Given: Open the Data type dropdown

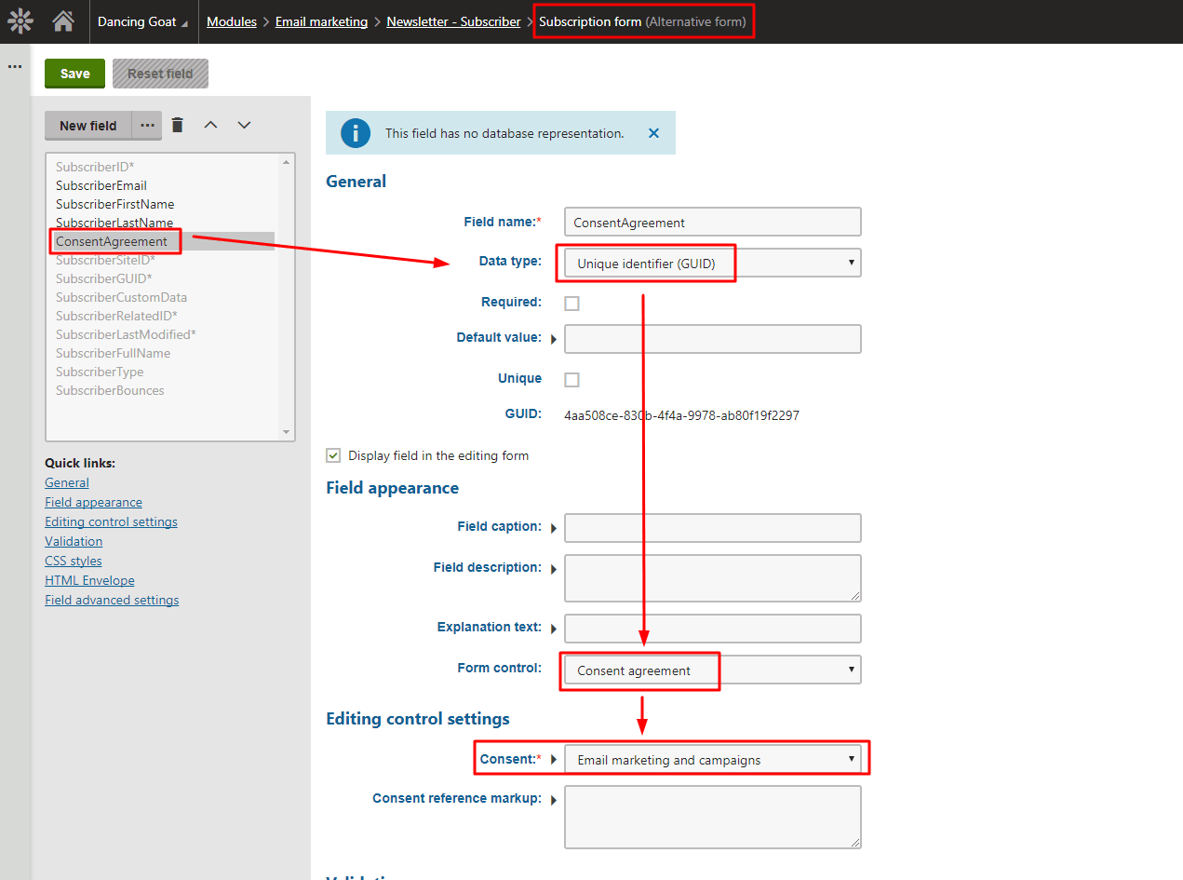Looking at the screenshot, I should pos(713,263).
